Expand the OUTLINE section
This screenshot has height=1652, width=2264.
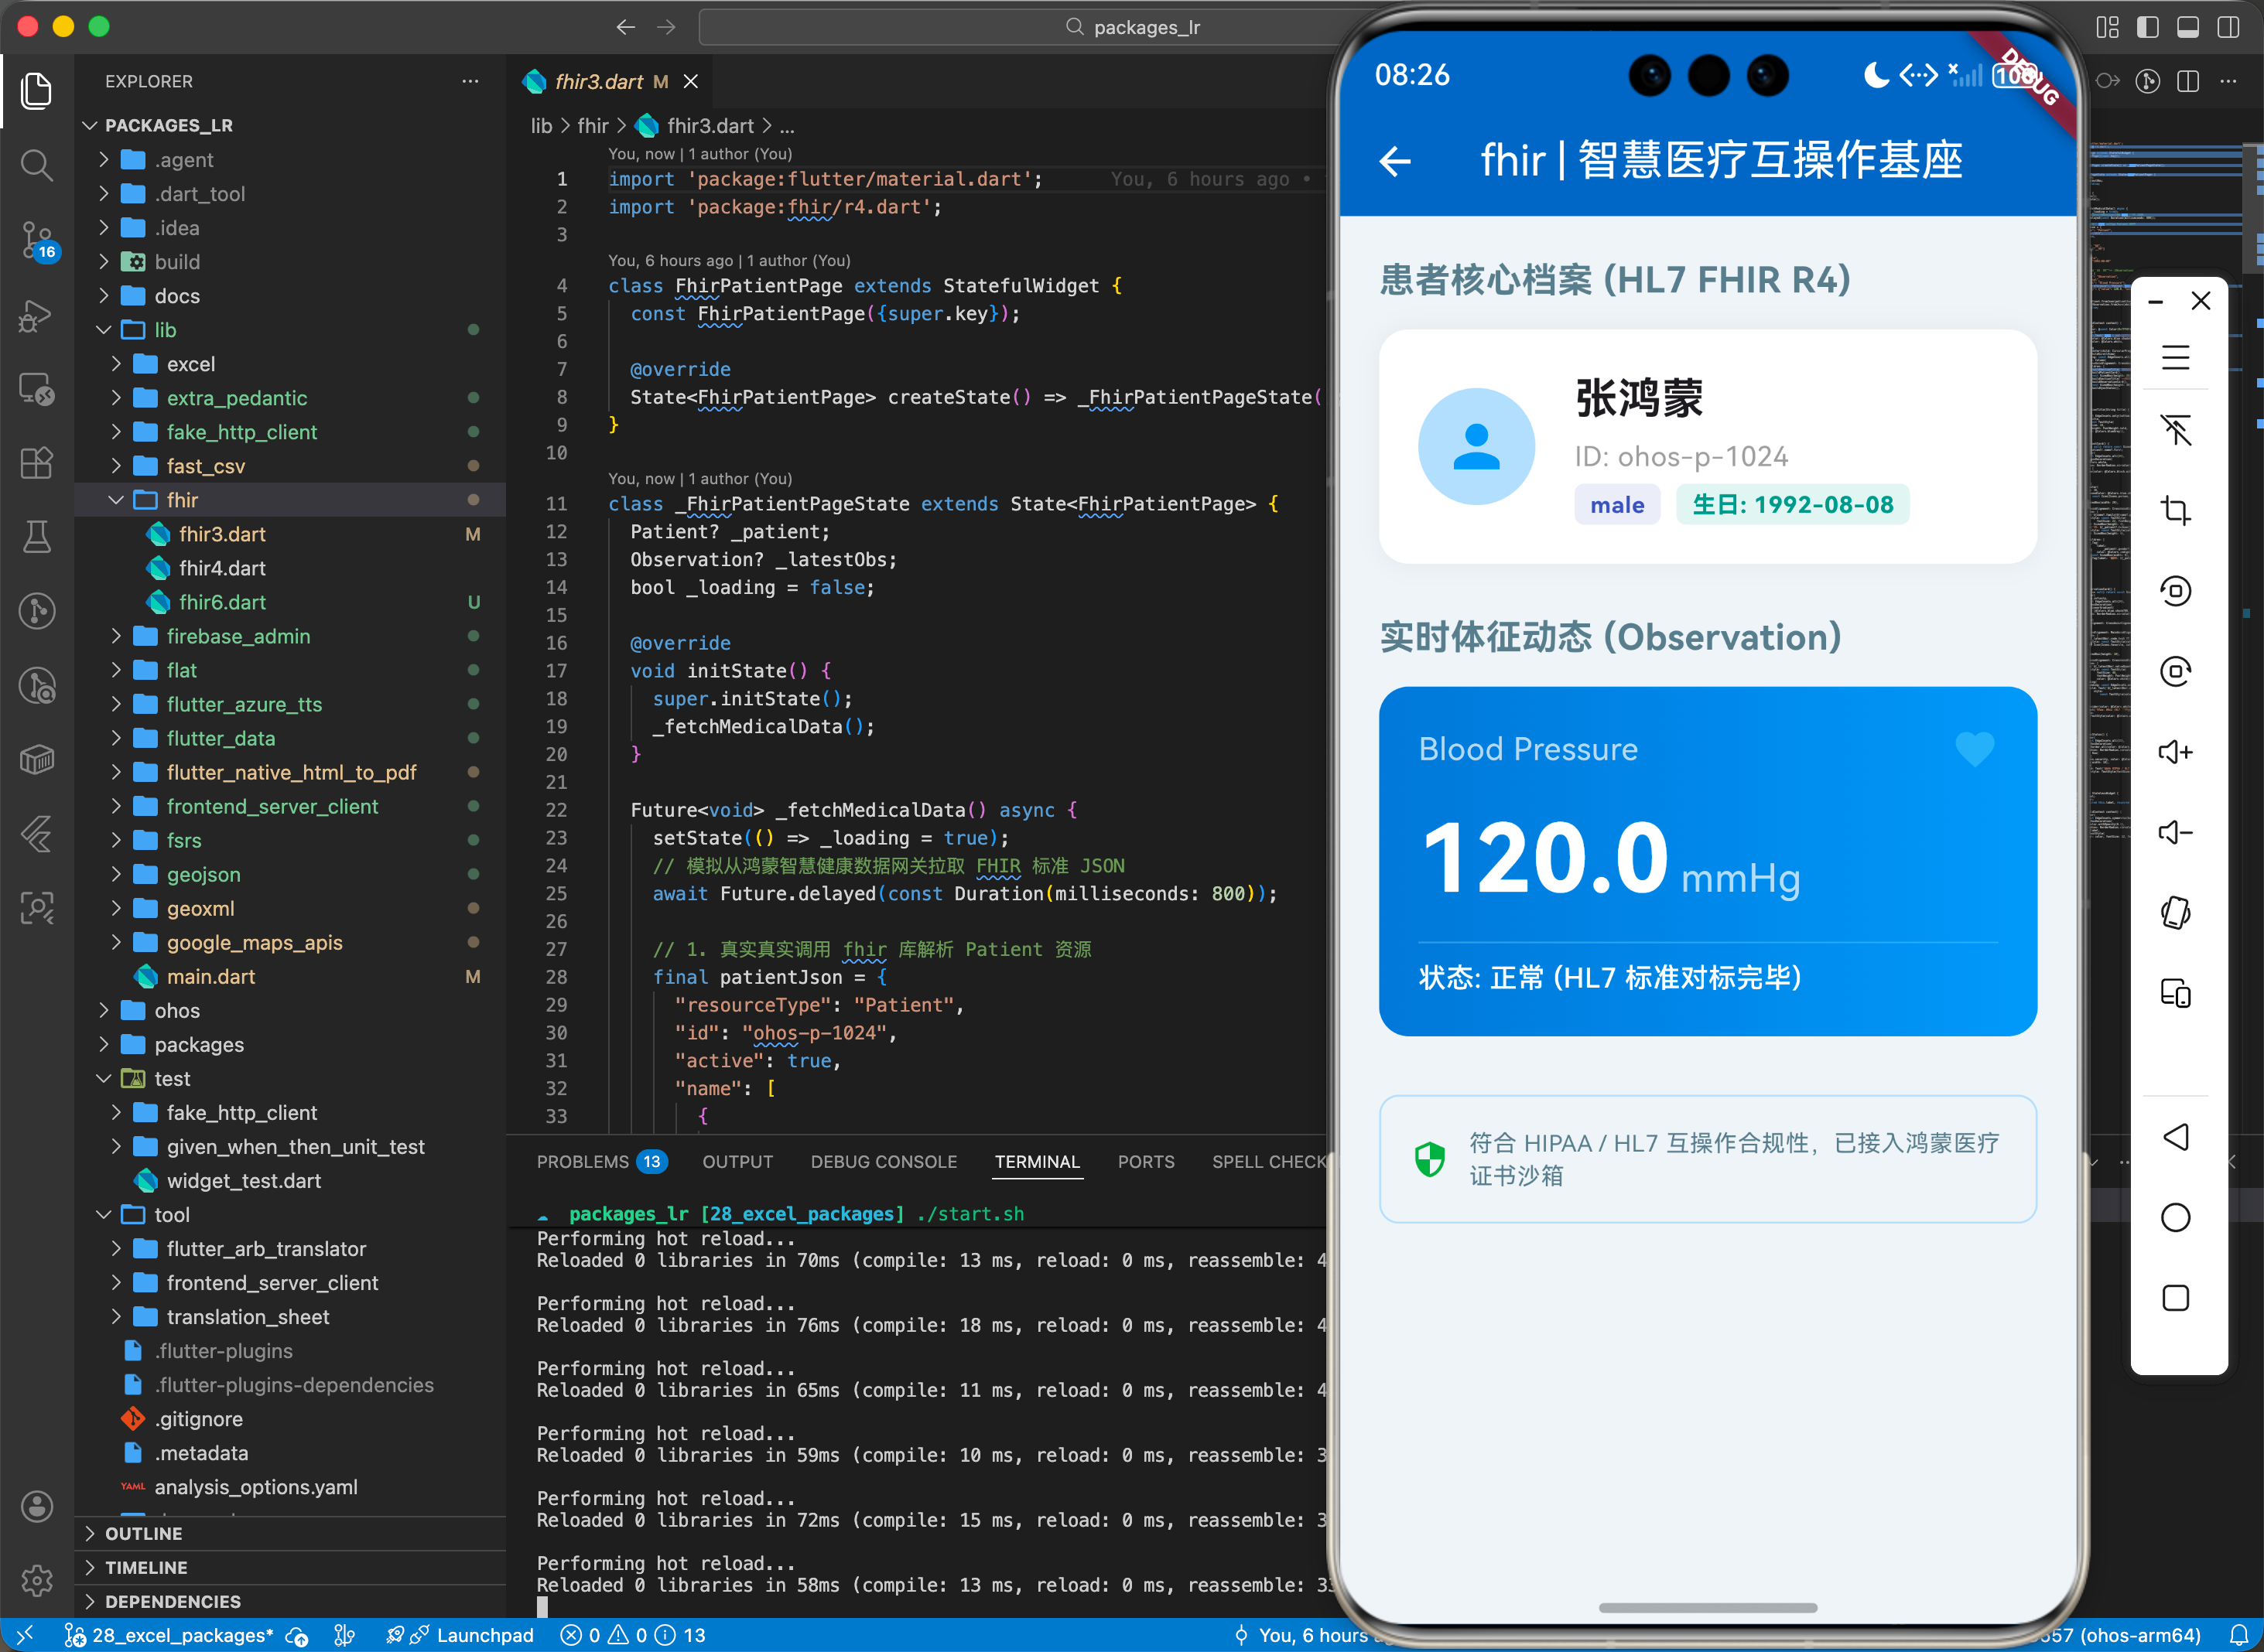coord(143,1533)
